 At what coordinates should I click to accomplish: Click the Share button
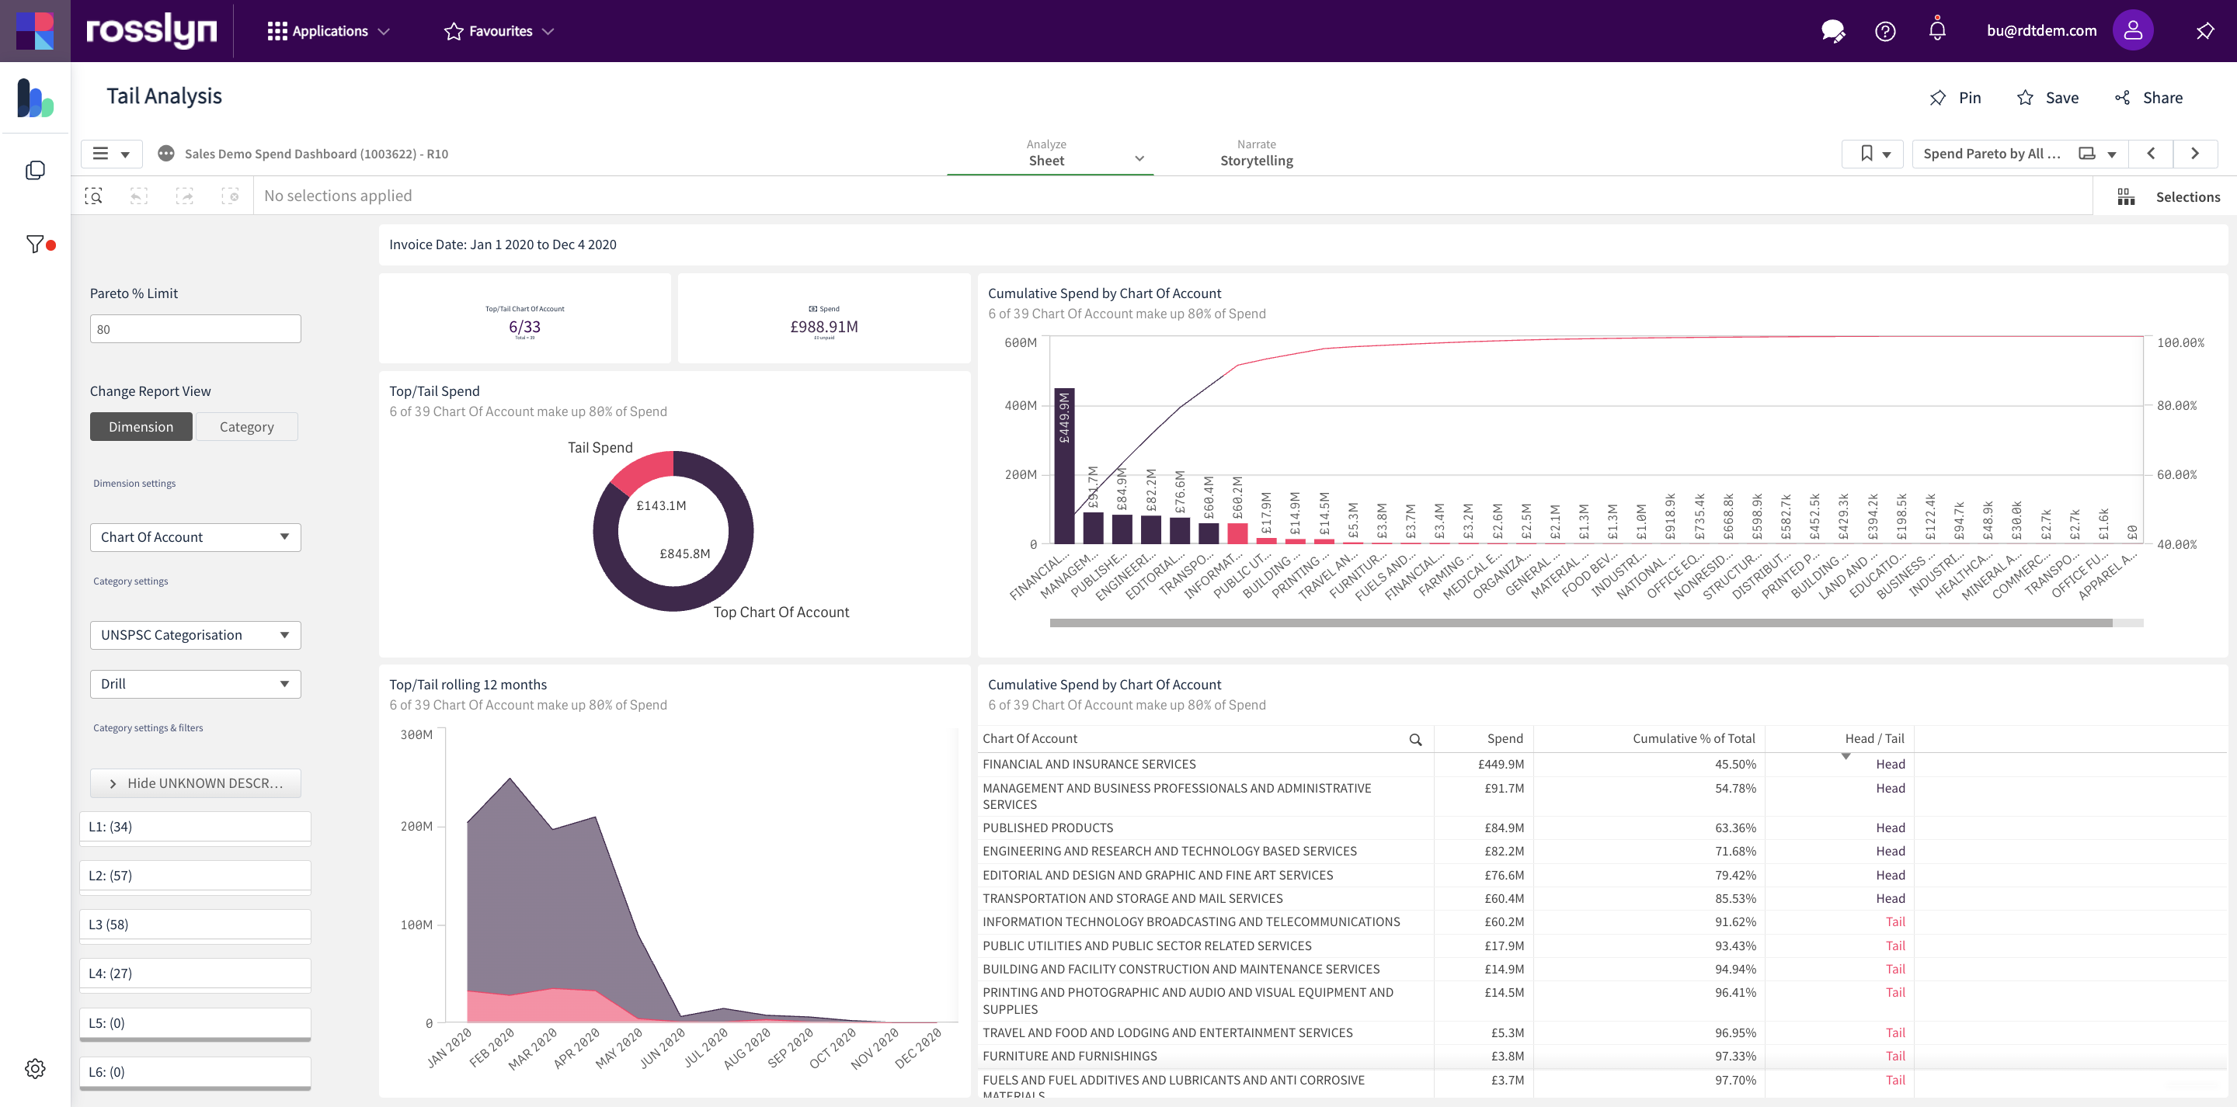(2148, 97)
